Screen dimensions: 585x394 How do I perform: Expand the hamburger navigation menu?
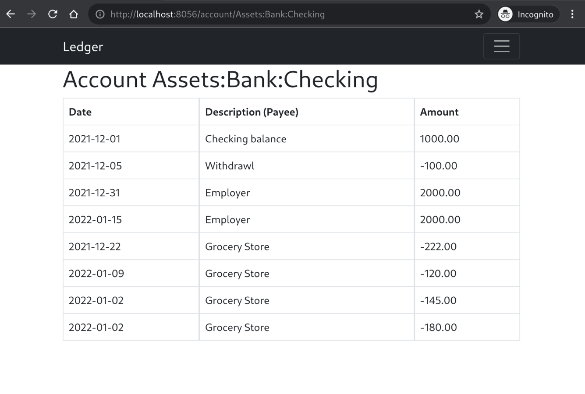(501, 46)
